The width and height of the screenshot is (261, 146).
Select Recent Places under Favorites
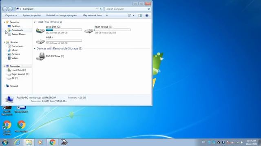tap(18, 34)
